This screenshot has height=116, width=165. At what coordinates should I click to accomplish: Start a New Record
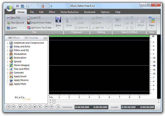[15, 23]
